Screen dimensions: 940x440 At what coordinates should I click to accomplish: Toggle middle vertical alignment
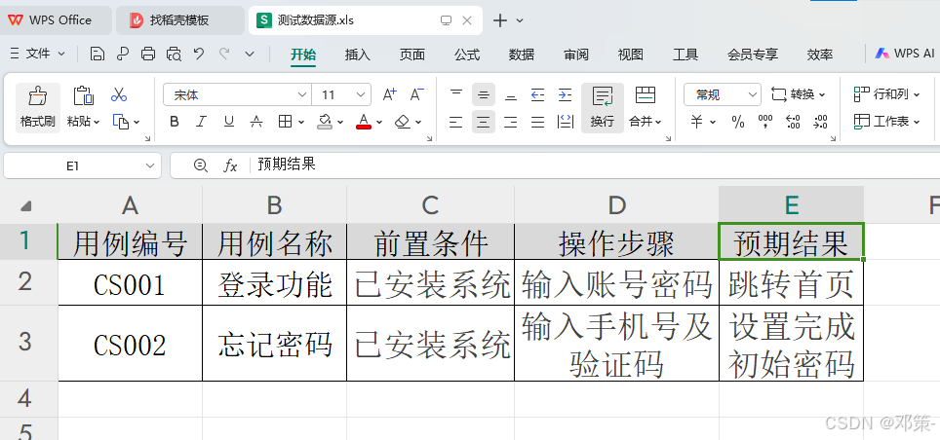pyautogui.click(x=484, y=94)
